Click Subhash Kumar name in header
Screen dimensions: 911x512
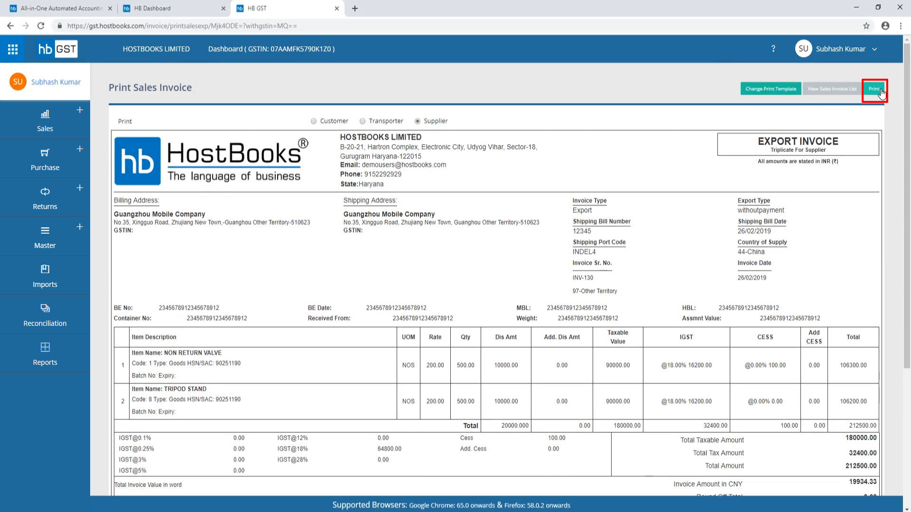[x=840, y=49]
